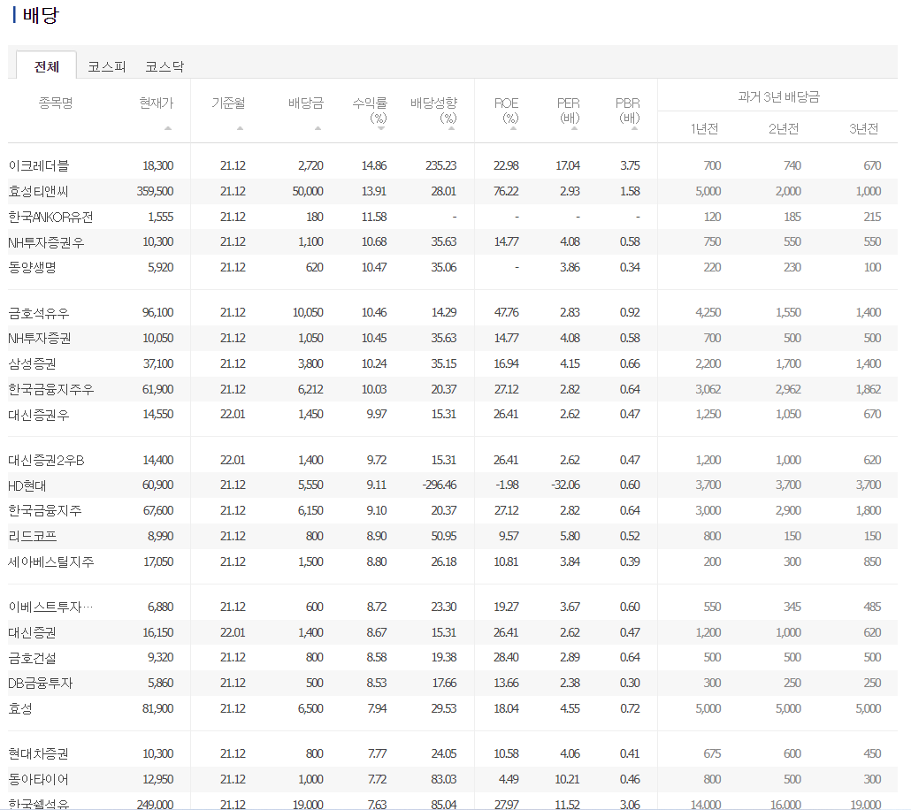The height and width of the screenshot is (810, 911).
Task: Open stock 동양생명
Action: coord(32,267)
